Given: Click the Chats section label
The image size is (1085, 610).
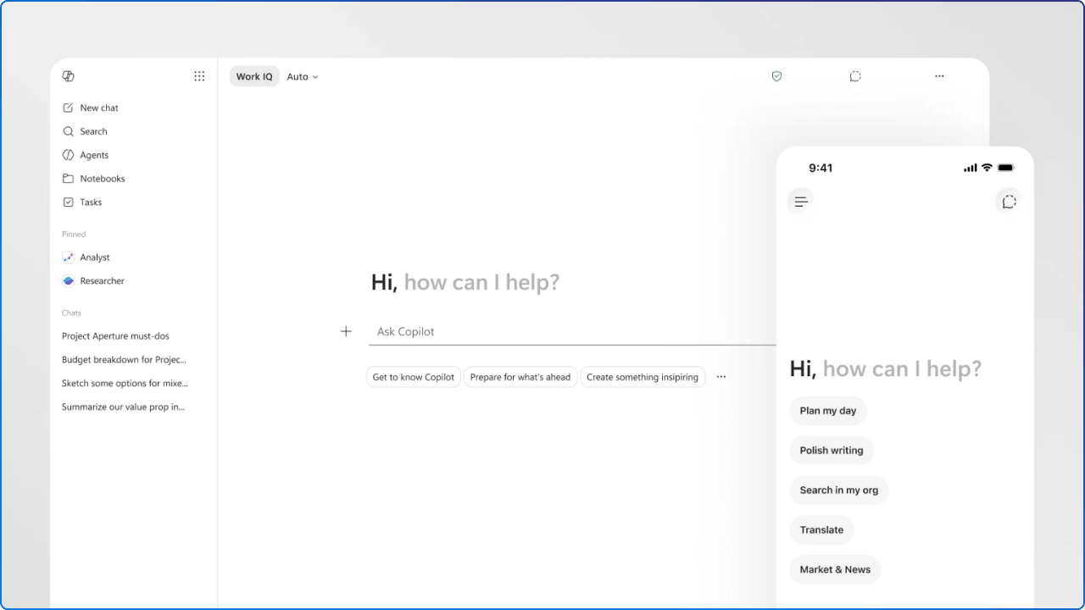Looking at the screenshot, I should click(71, 313).
